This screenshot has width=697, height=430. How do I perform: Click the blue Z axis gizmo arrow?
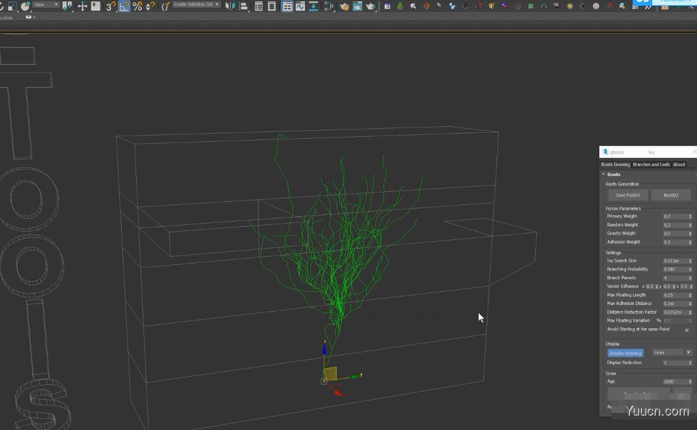324,348
